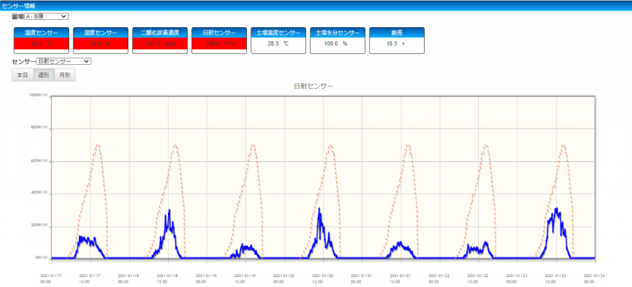Expand the センサー 日射センサー dropdown
The height and width of the screenshot is (287, 632).
pos(64,61)
